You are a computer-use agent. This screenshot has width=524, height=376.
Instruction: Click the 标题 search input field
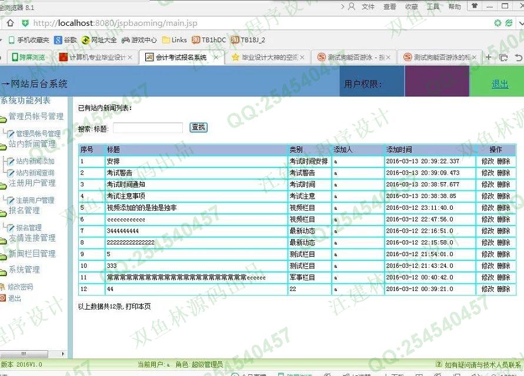click(x=148, y=128)
